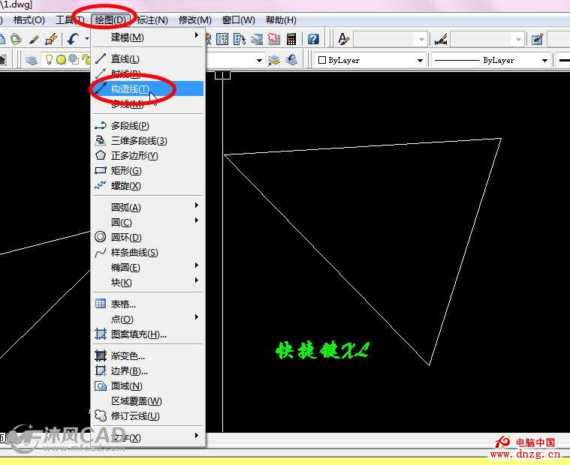Click the revision cloud icon beside 修订云线
570x465 pixels.
coord(101,415)
